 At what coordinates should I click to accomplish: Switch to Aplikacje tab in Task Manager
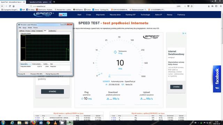coord(22,31)
